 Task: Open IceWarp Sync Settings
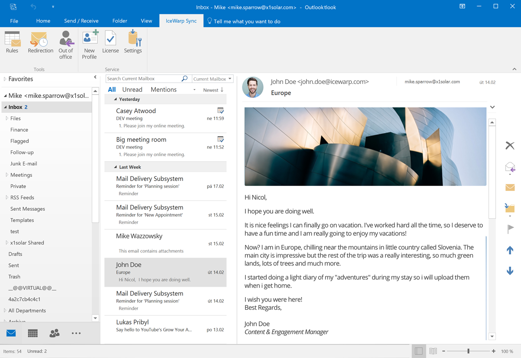(133, 43)
